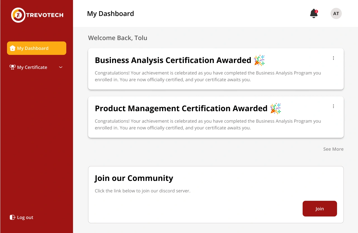Click the party popper emoji on Business Analysis

[259, 60]
